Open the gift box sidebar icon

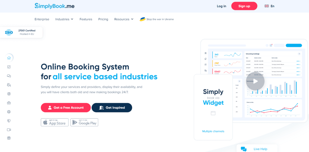point(9,138)
